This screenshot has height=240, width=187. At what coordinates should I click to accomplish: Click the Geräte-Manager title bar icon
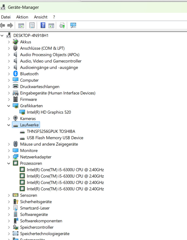[3, 7]
